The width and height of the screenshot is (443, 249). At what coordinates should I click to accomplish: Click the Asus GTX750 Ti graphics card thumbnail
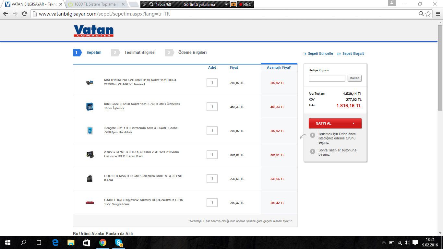tap(90, 155)
